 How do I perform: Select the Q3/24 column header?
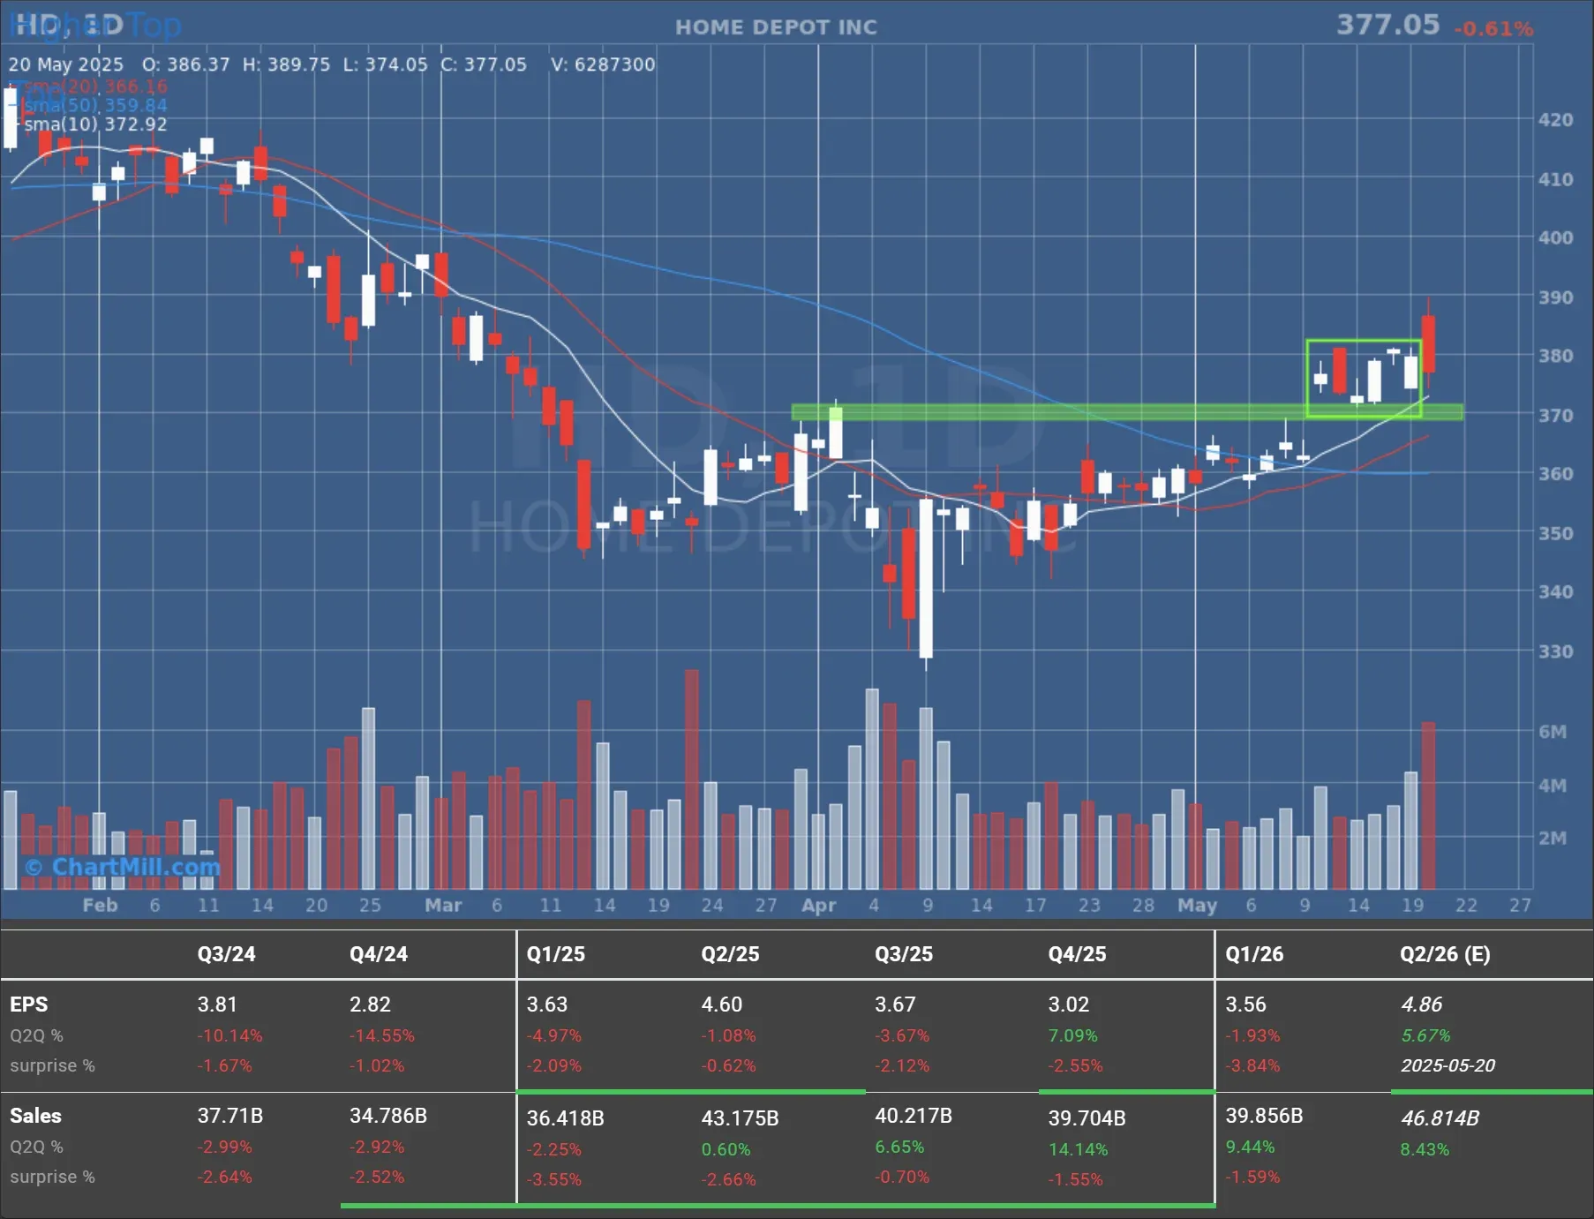point(226,954)
